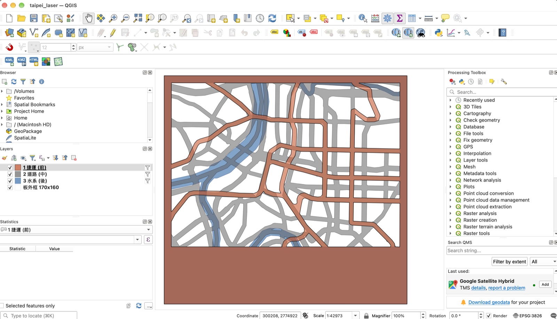557x319 pixels.
Task: Open the Scale dropdown list
Action: click(x=355, y=316)
